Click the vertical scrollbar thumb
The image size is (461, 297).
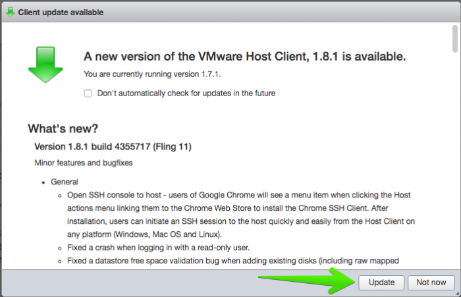455,38
